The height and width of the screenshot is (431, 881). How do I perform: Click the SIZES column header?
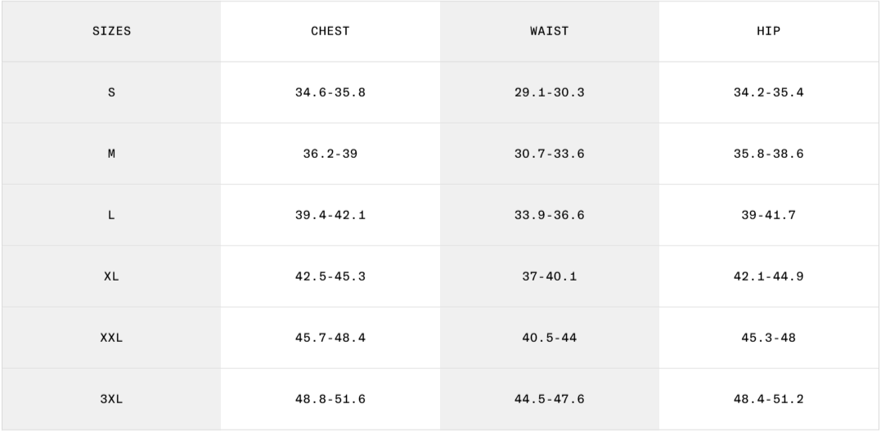pos(111,31)
